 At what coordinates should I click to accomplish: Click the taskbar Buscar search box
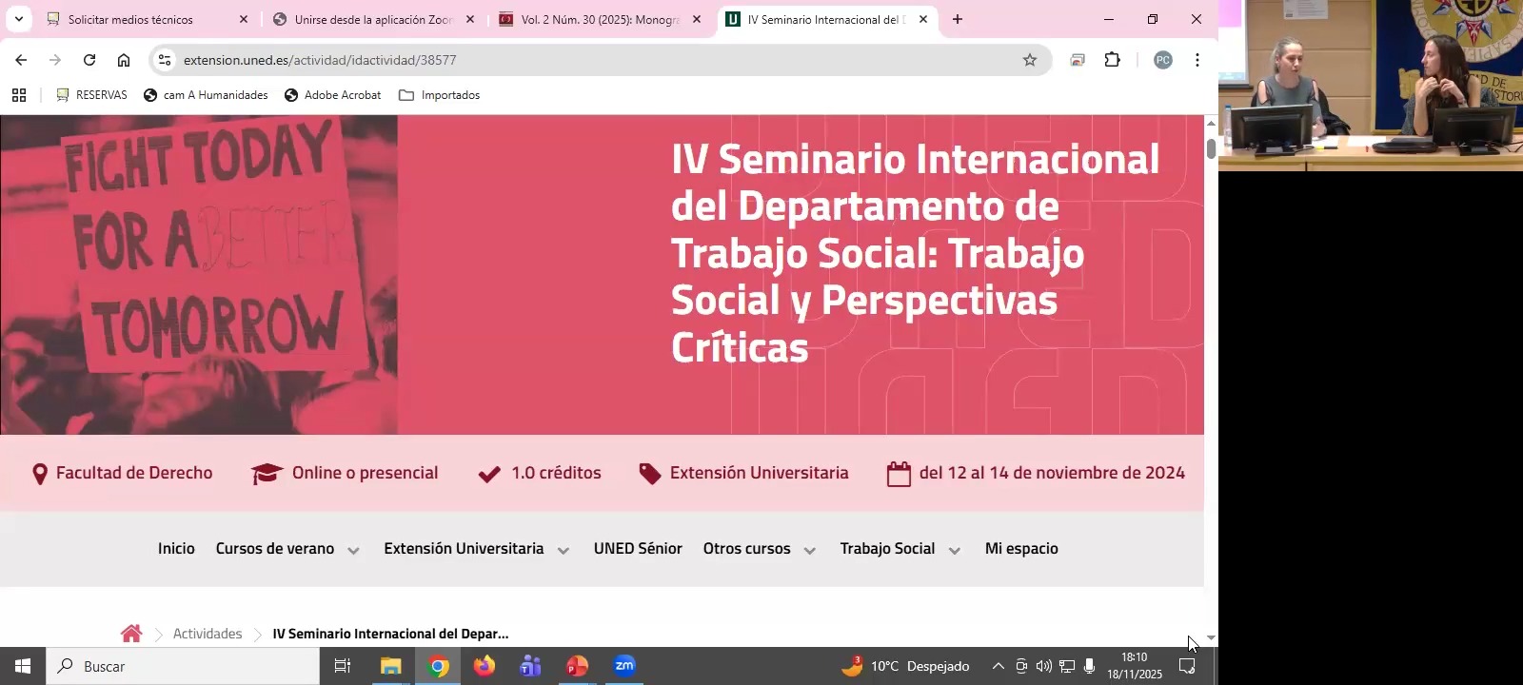click(x=183, y=666)
